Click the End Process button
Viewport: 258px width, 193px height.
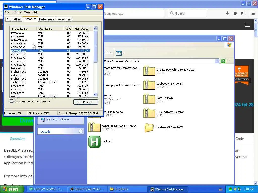pyautogui.click(x=85, y=102)
